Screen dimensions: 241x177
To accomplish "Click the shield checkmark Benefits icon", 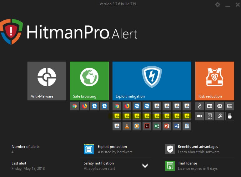I will (170, 149).
